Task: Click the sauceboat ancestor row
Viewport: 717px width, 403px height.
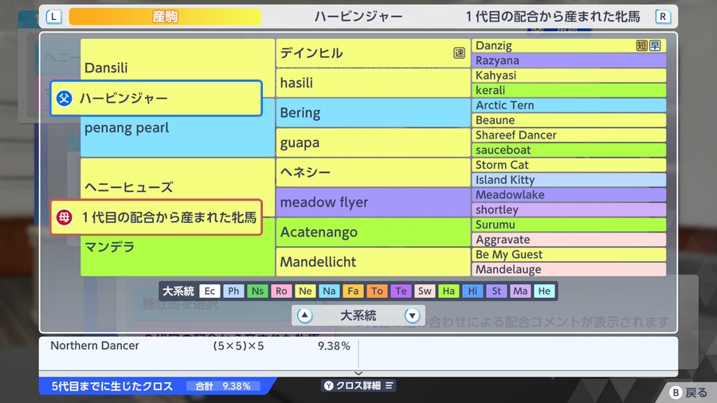Action: (x=569, y=150)
